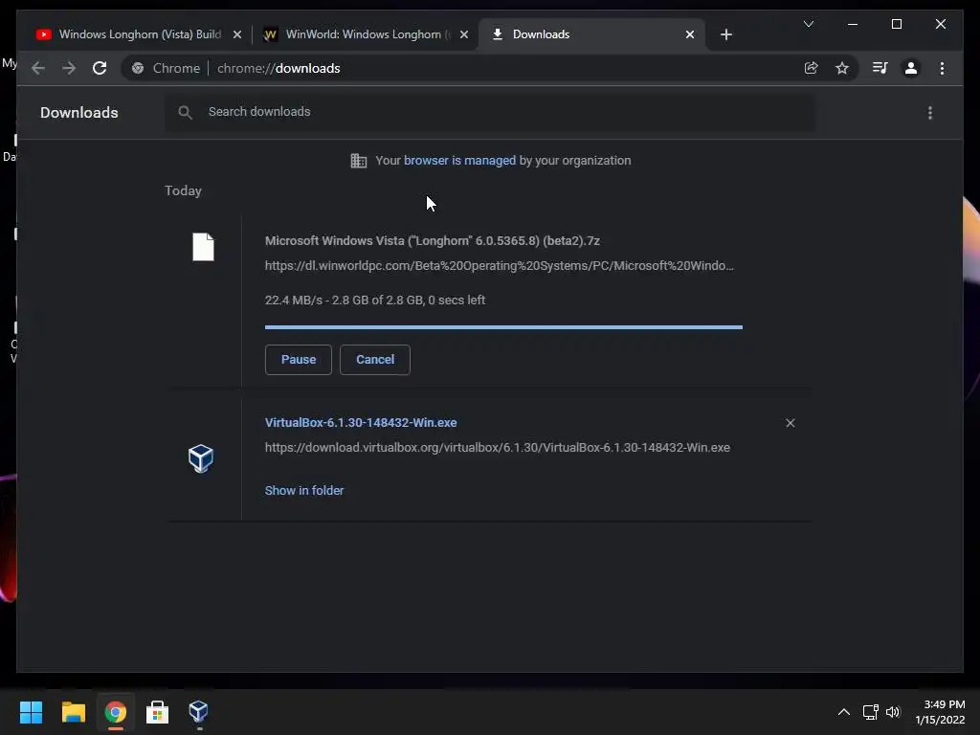
Task: Open VirtualBox from the taskbar
Action: point(199,712)
